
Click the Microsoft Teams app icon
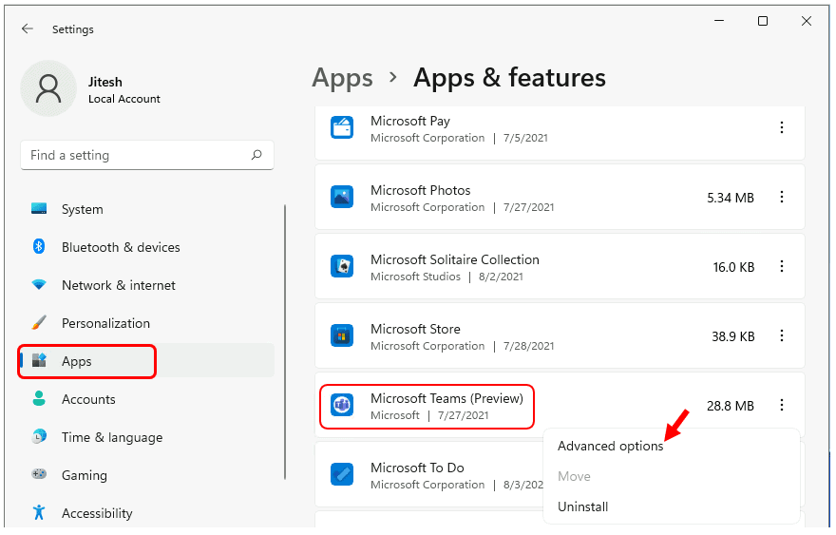coord(342,406)
